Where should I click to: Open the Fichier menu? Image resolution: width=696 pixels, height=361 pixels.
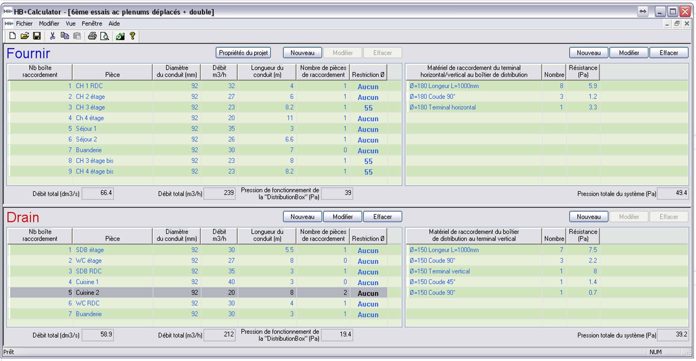pyautogui.click(x=24, y=24)
